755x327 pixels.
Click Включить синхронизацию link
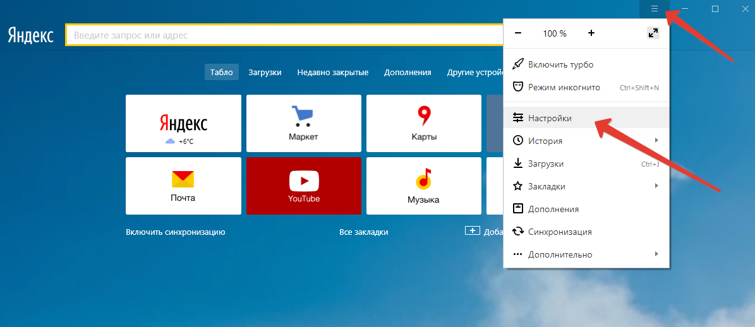click(x=175, y=232)
